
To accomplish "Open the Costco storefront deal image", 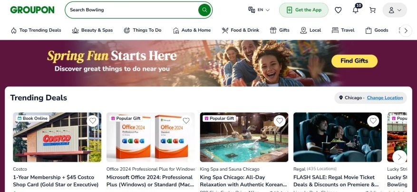I will (57, 137).
